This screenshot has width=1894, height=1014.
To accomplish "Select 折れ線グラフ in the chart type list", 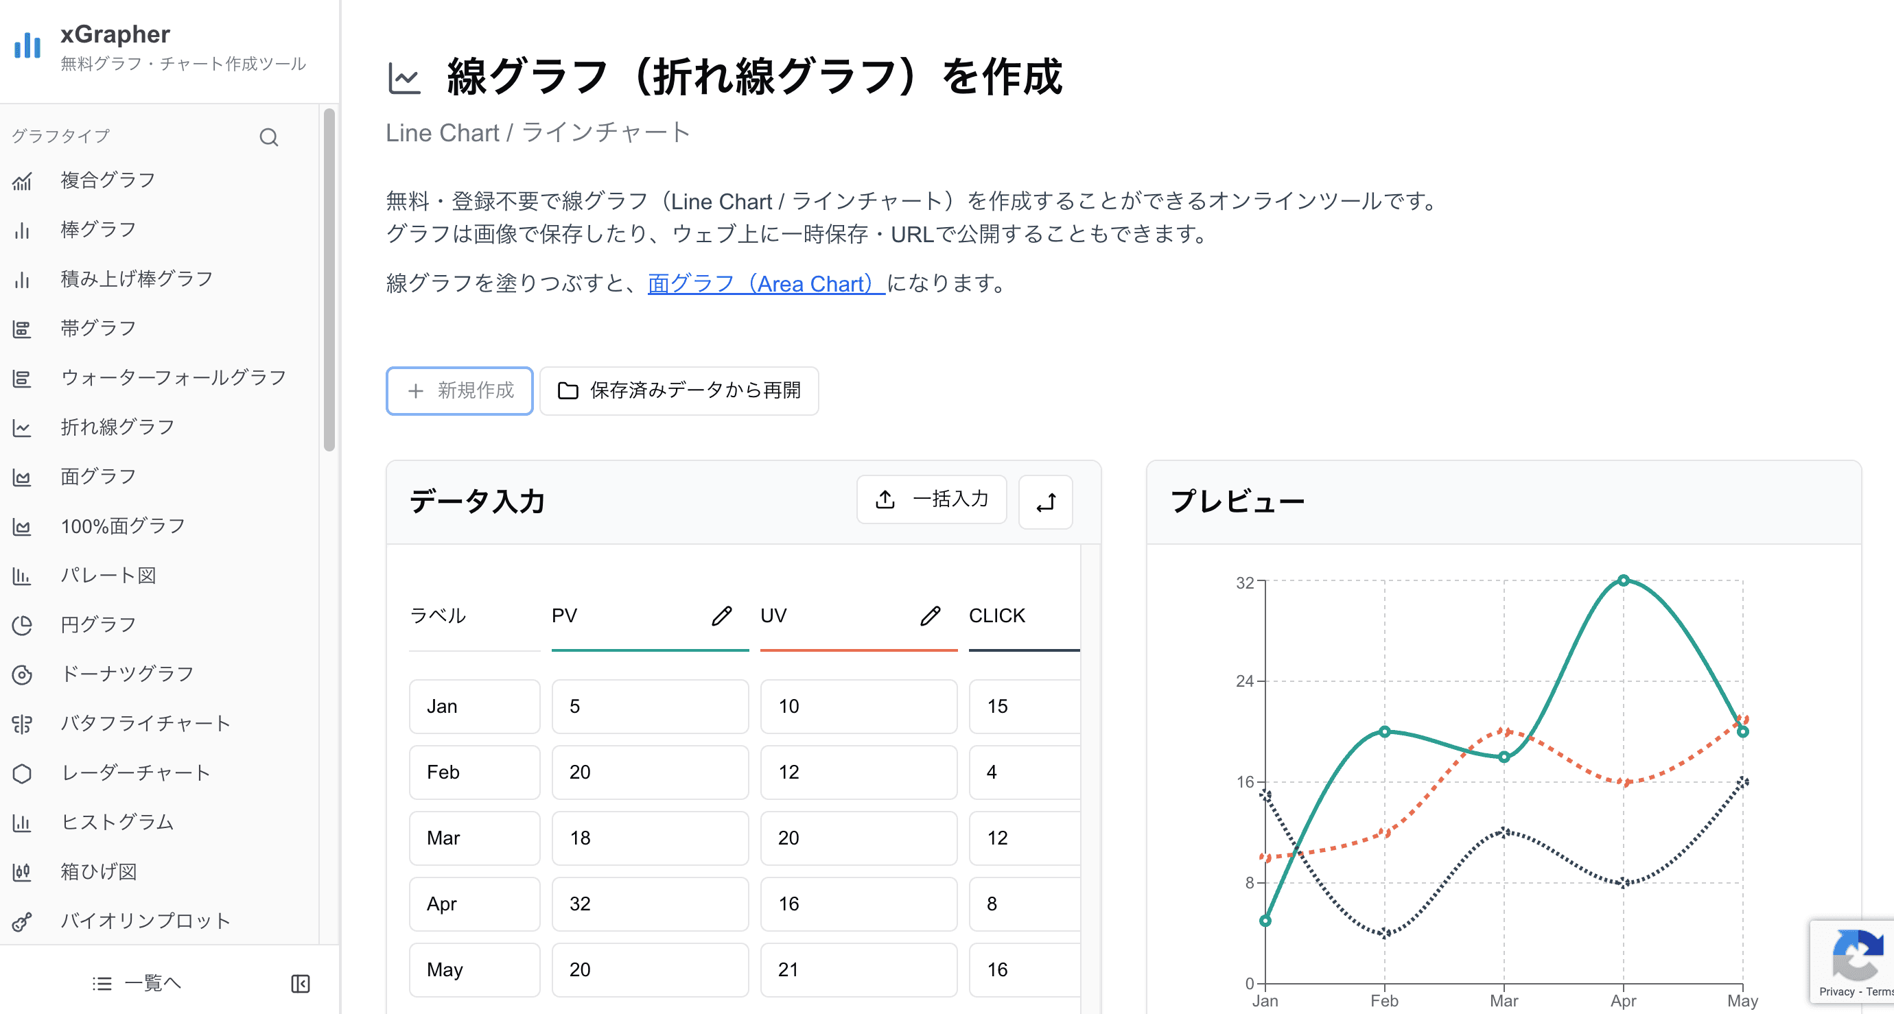I will tap(117, 427).
